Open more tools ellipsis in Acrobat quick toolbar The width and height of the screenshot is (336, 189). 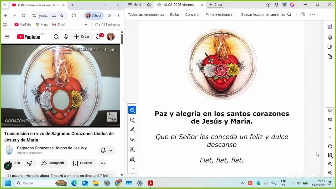coord(132,169)
